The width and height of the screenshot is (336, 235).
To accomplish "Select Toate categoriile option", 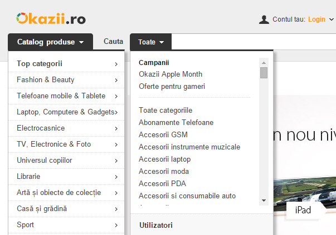I will point(165,111).
